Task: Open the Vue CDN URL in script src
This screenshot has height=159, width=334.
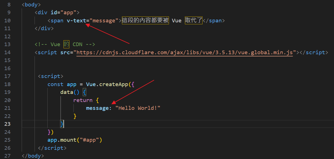Action: point(185,53)
